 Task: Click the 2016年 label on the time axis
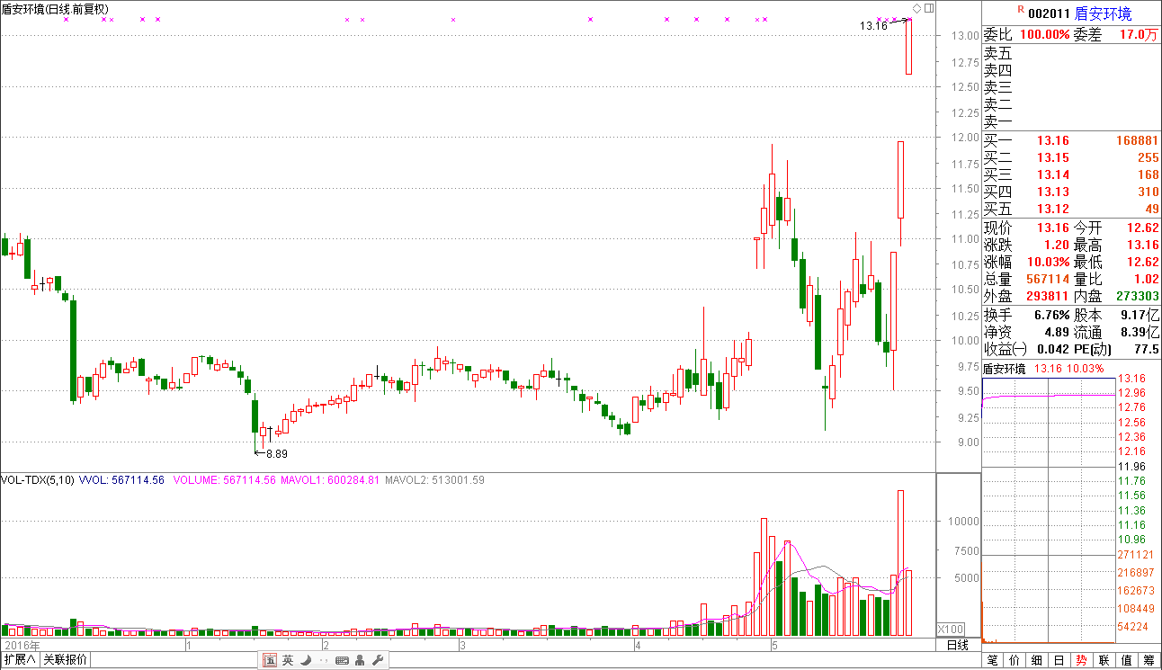click(22, 645)
